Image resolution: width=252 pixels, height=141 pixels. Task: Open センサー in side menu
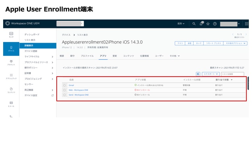[x=29, y=84]
